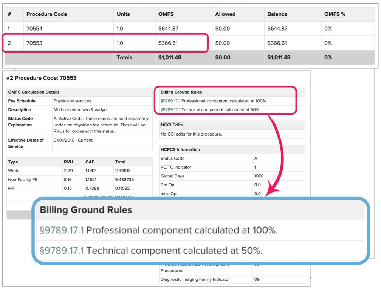The width and height of the screenshot is (381, 288).
Task: Click the OMFS % column header
Action: point(335,14)
